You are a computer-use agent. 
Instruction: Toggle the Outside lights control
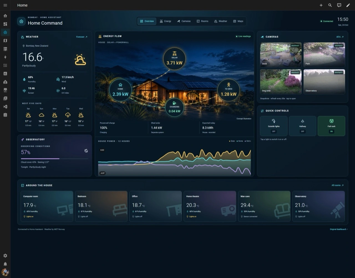pos(274,126)
